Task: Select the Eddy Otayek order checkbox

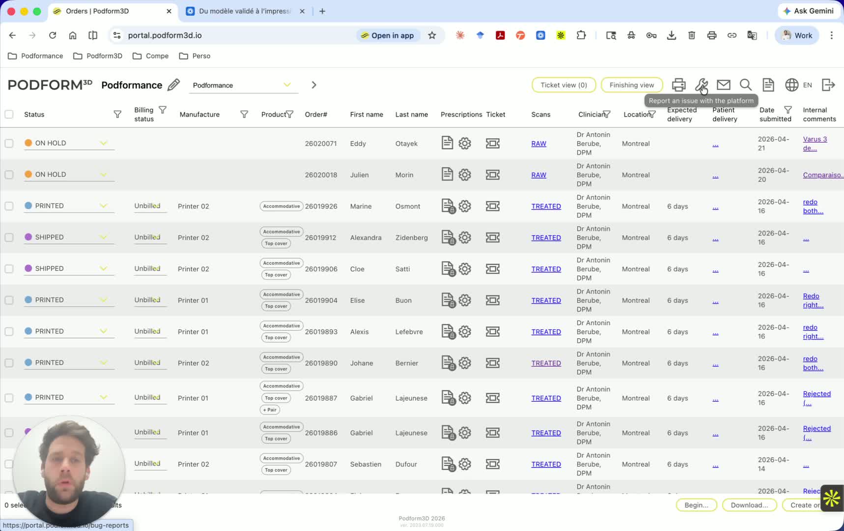Action: (x=9, y=143)
